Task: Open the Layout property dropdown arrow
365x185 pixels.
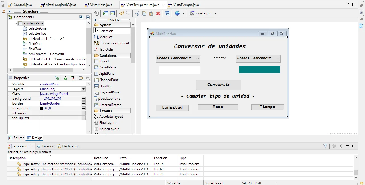Action: pos(84,89)
